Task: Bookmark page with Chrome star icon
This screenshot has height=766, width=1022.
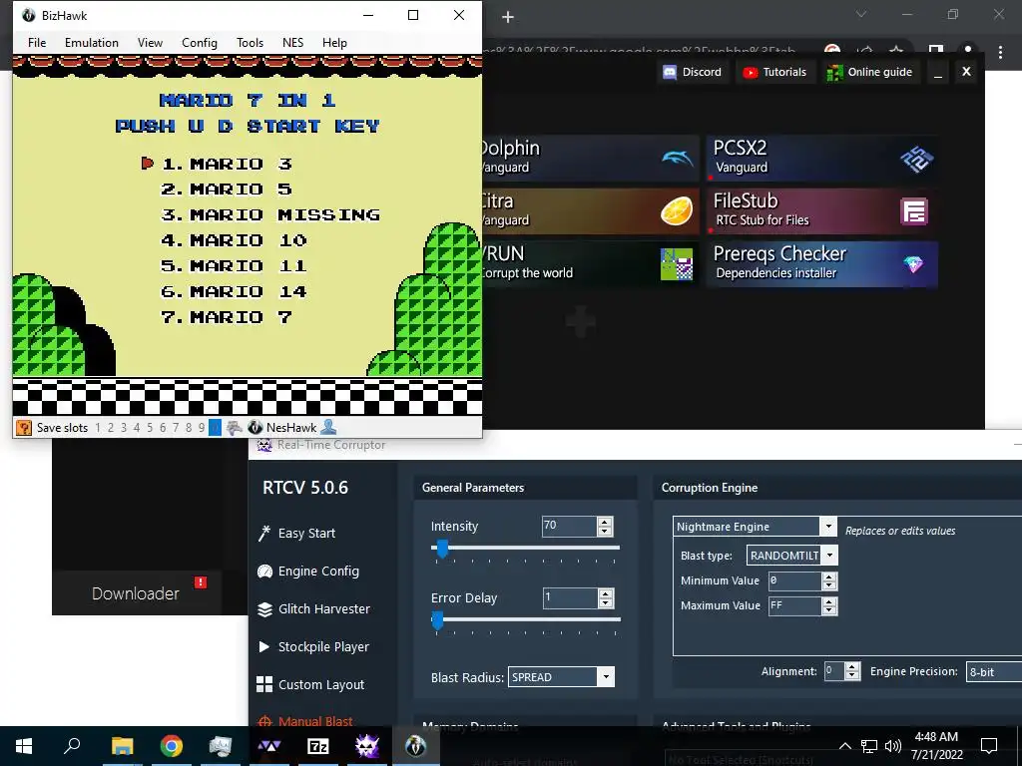Action: tap(896, 50)
